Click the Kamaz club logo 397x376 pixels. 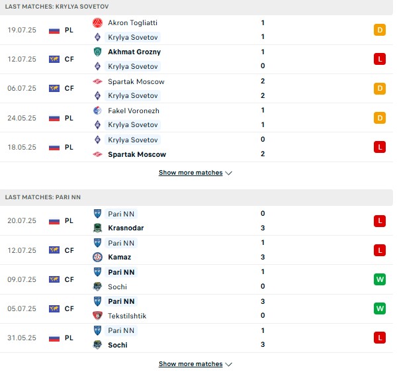coord(97,257)
